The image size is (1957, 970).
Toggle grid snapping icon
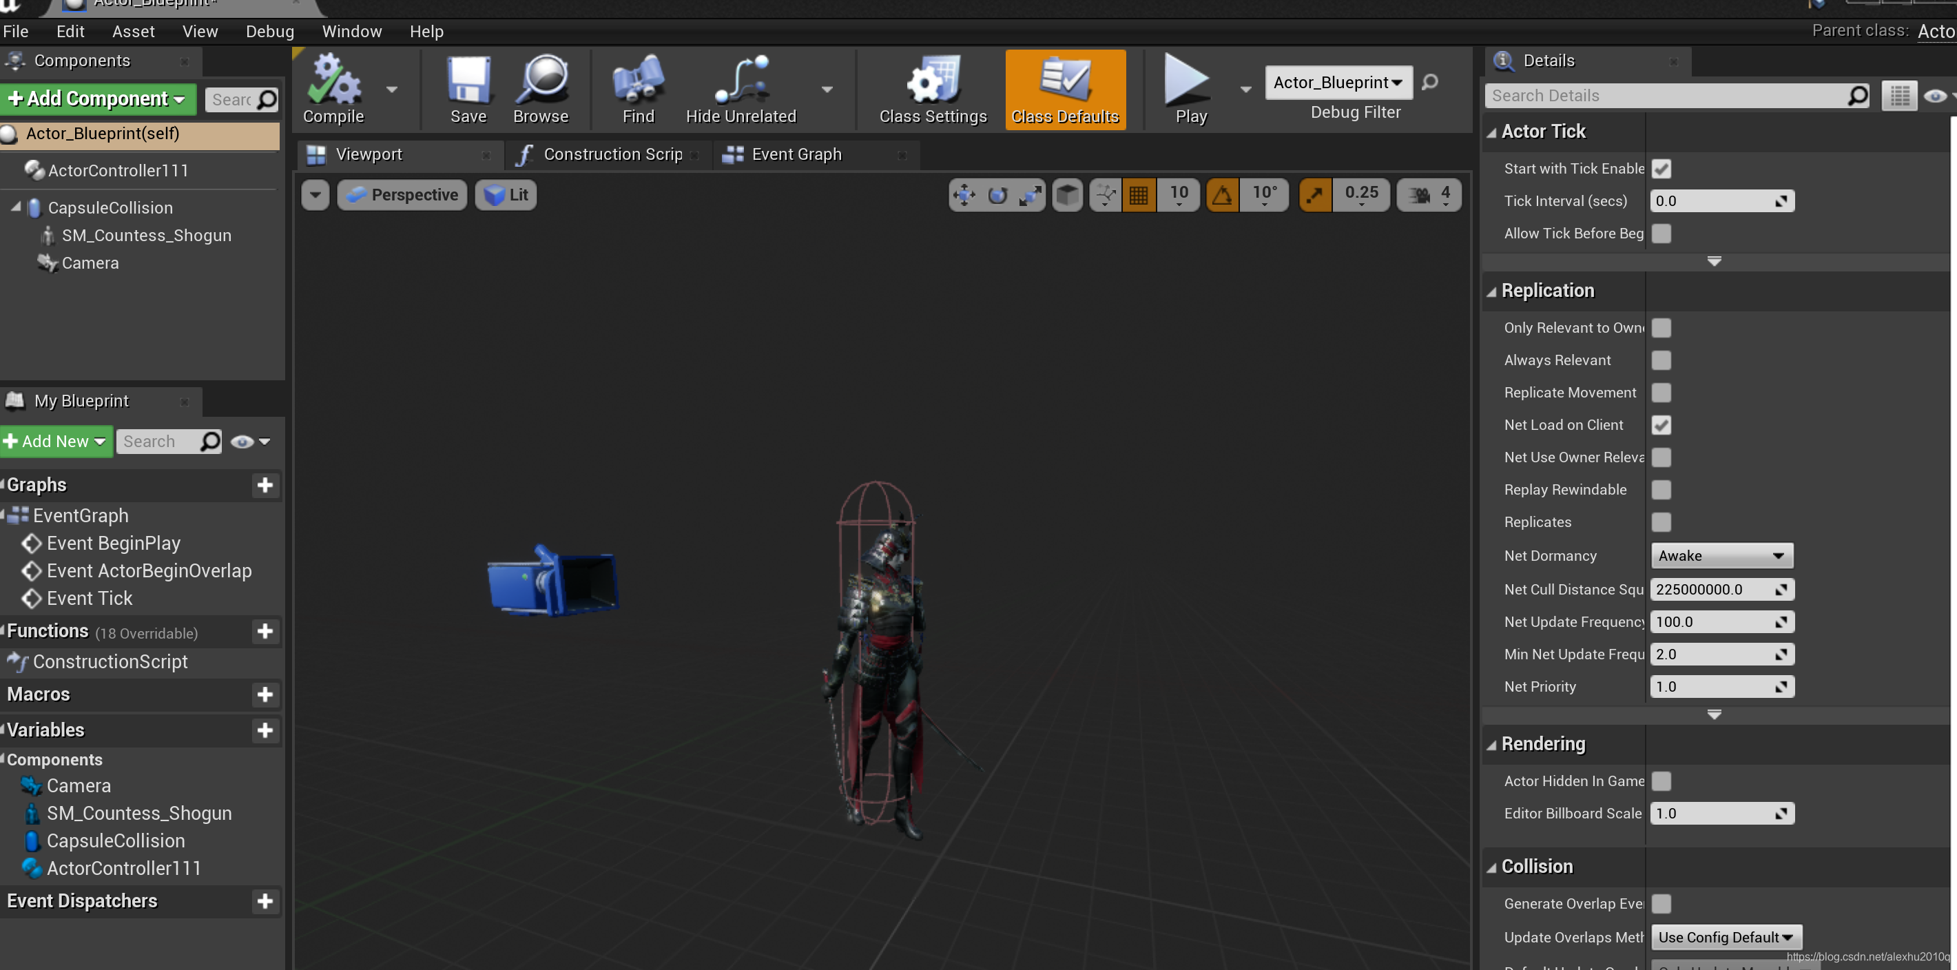[x=1139, y=195]
